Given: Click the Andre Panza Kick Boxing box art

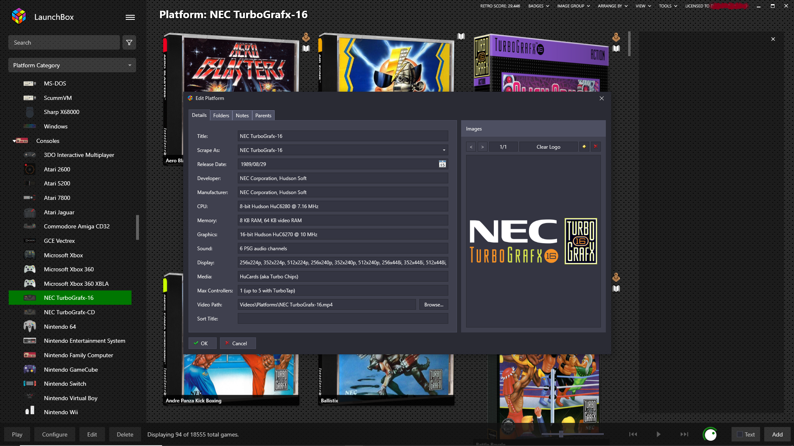Looking at the screenshot, I should [231, 375].
